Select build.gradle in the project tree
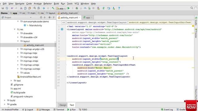 [19, 92]
